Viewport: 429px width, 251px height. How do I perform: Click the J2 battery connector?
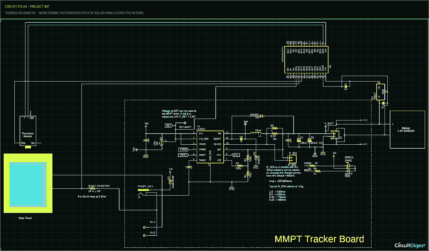[336, 135]
